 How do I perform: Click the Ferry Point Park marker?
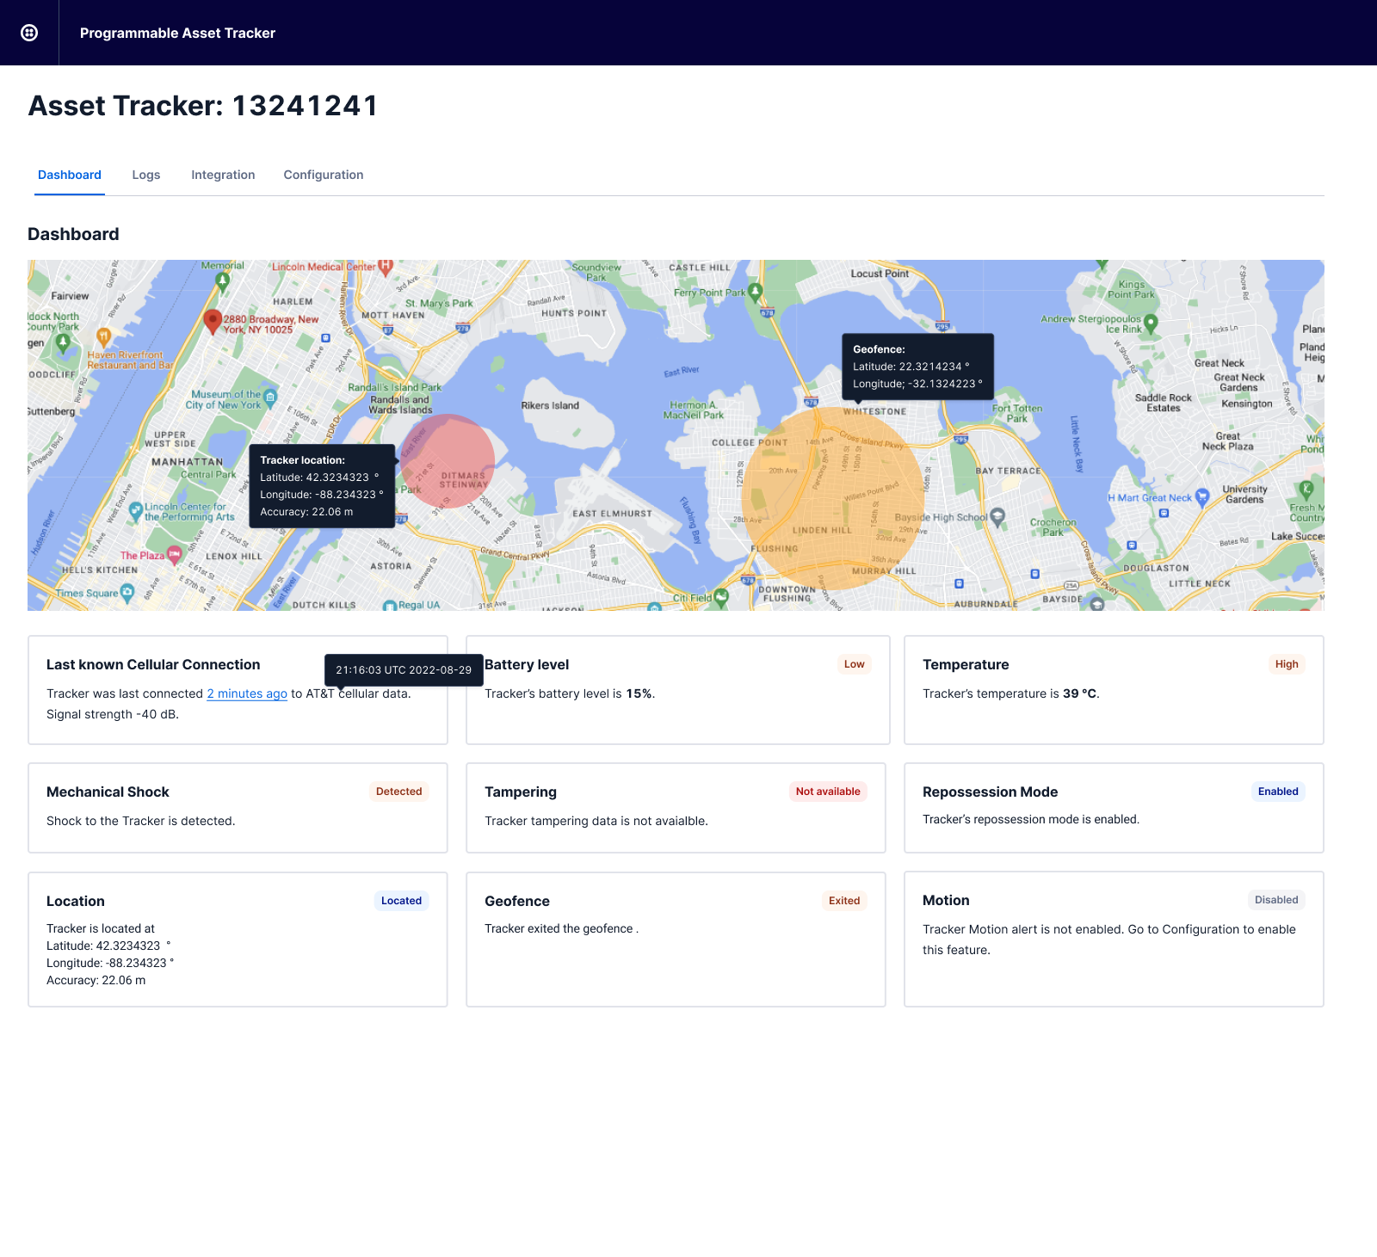(x=755, y=293)
